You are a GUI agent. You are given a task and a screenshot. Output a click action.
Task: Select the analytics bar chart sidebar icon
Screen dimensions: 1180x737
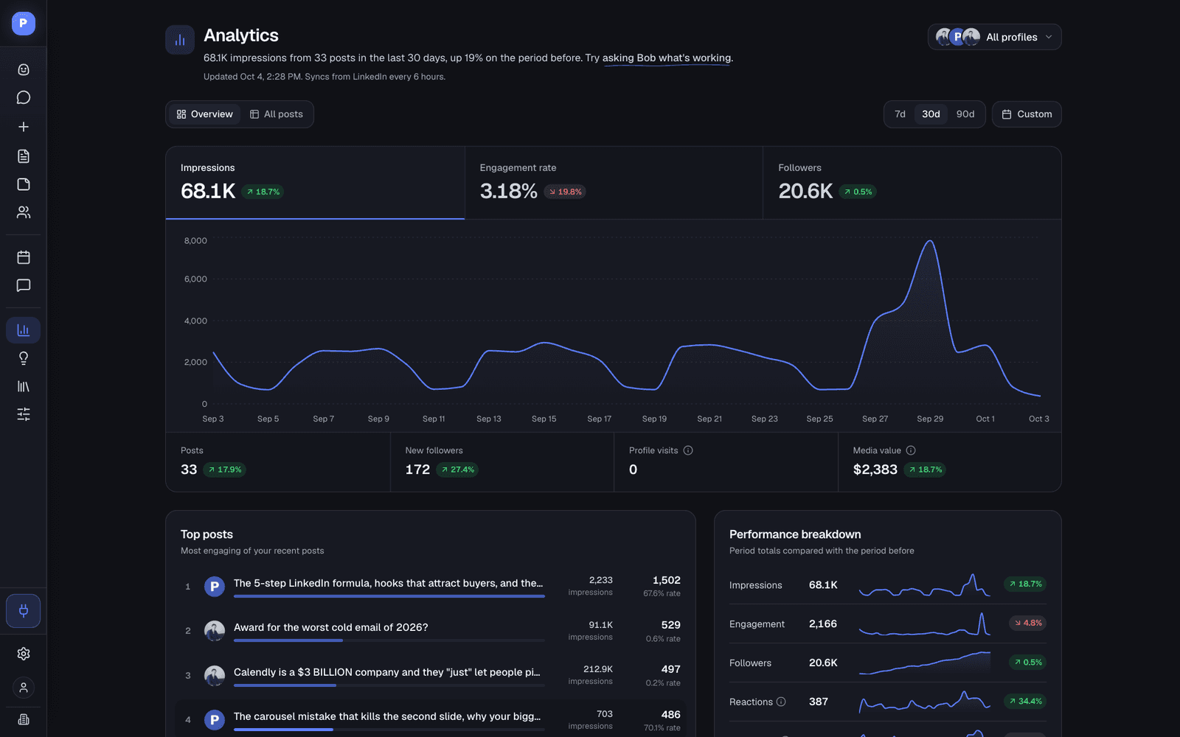click(x=24, y=330)
